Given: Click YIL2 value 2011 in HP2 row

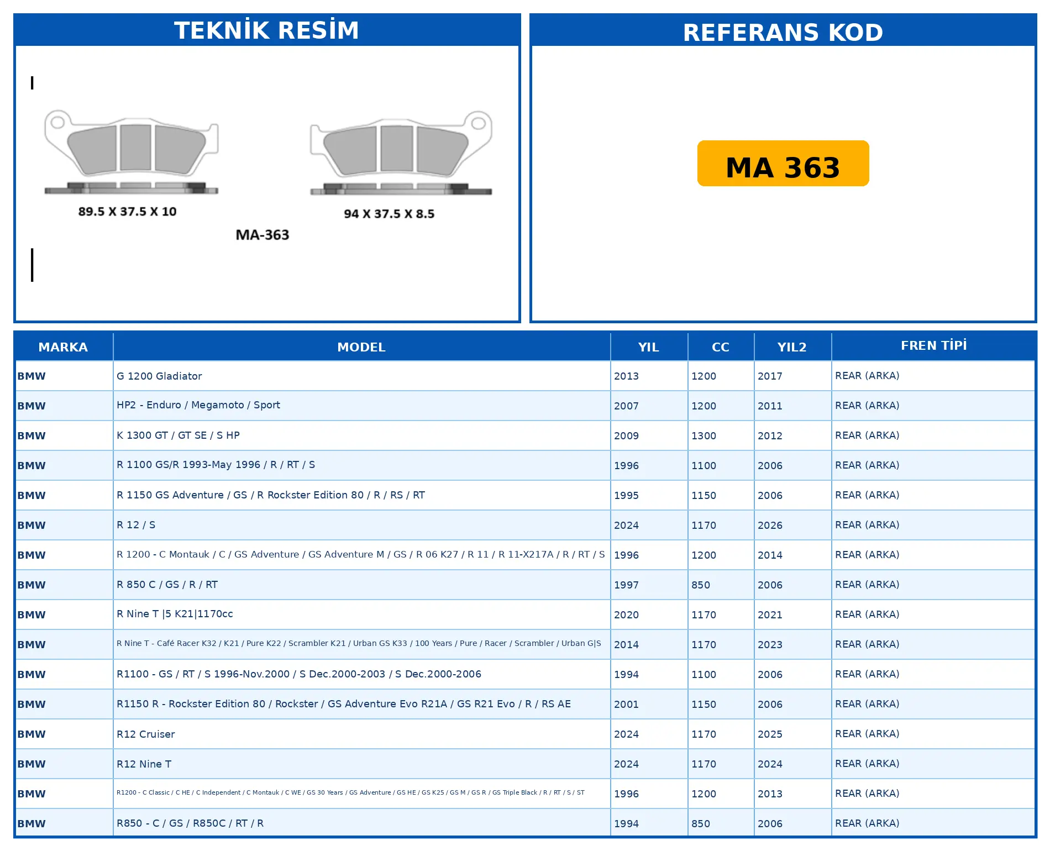Looking at the screenshot, I should [770, 406].
